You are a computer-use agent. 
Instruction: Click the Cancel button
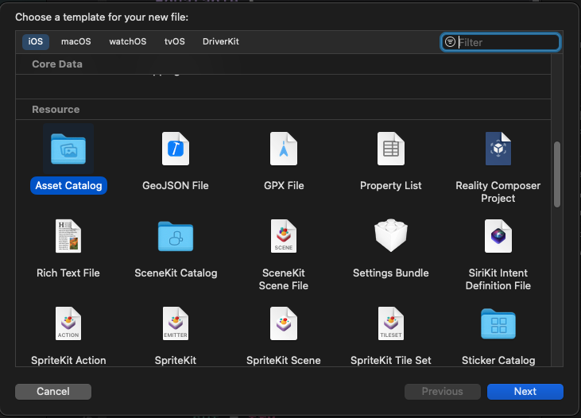point(53,391)
